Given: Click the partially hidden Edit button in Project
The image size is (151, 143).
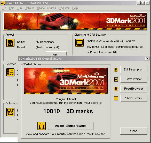Looking at the screenshot, I should [x=56, y=53].
